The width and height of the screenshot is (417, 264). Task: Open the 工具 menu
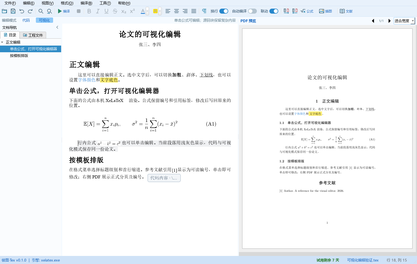[x=105, y=3]
